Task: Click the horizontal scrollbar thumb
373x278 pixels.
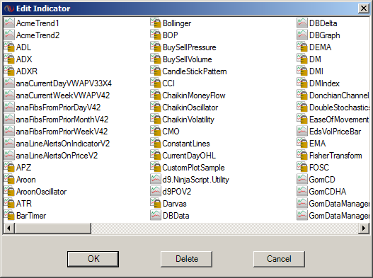Action: pos(53,228)
